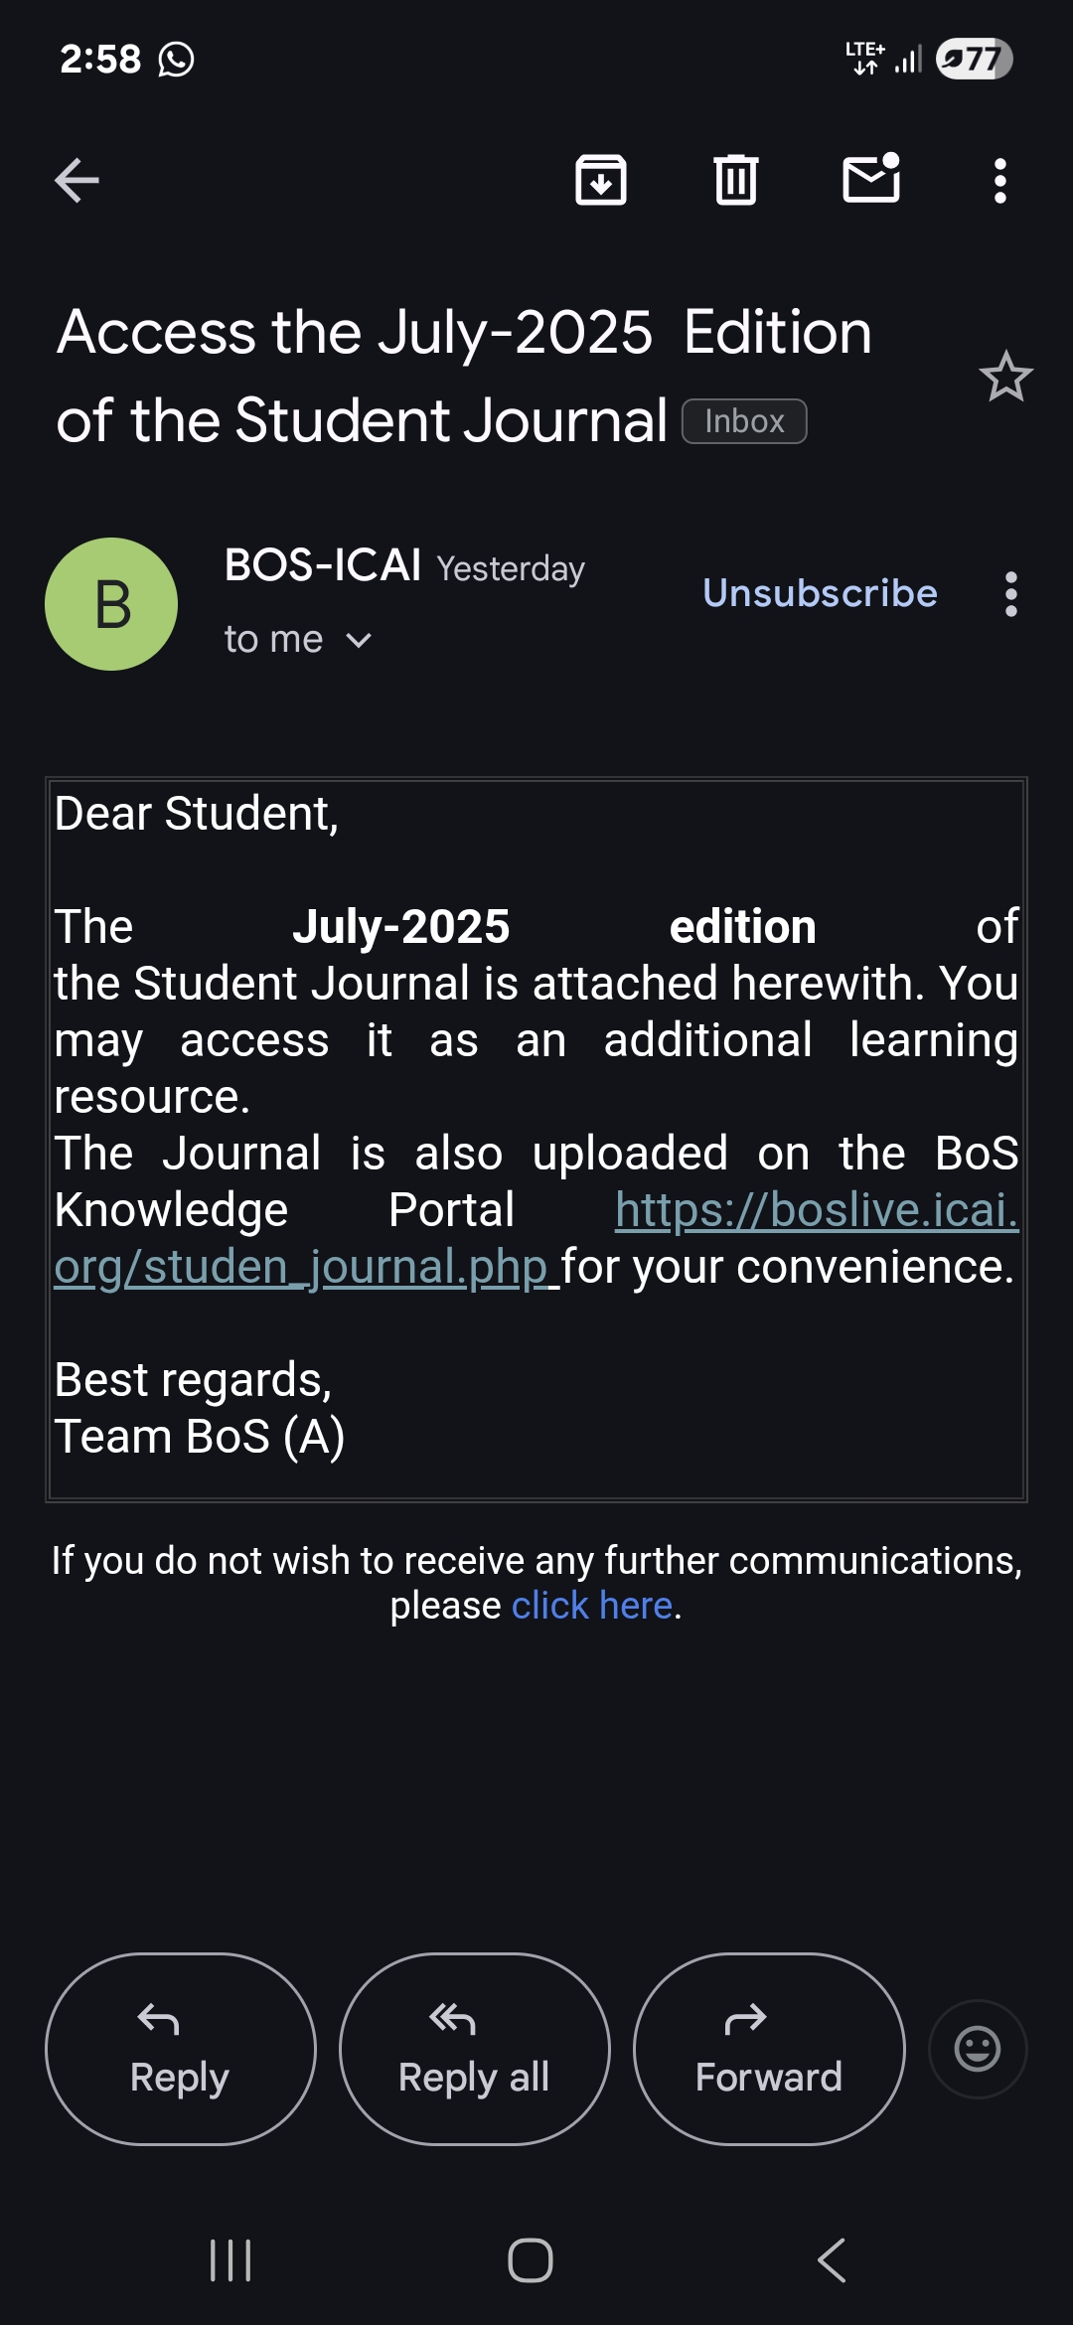Unsubscribe from BOS-ICAI emails
Viewport: 1073px width, 2325px height.
(820, 593)
